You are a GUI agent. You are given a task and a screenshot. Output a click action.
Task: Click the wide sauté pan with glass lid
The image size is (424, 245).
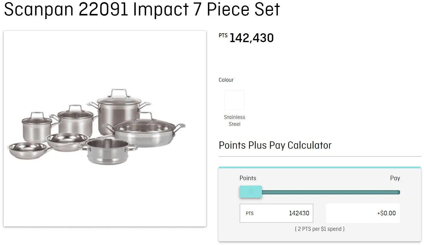[x=148, y=130]
